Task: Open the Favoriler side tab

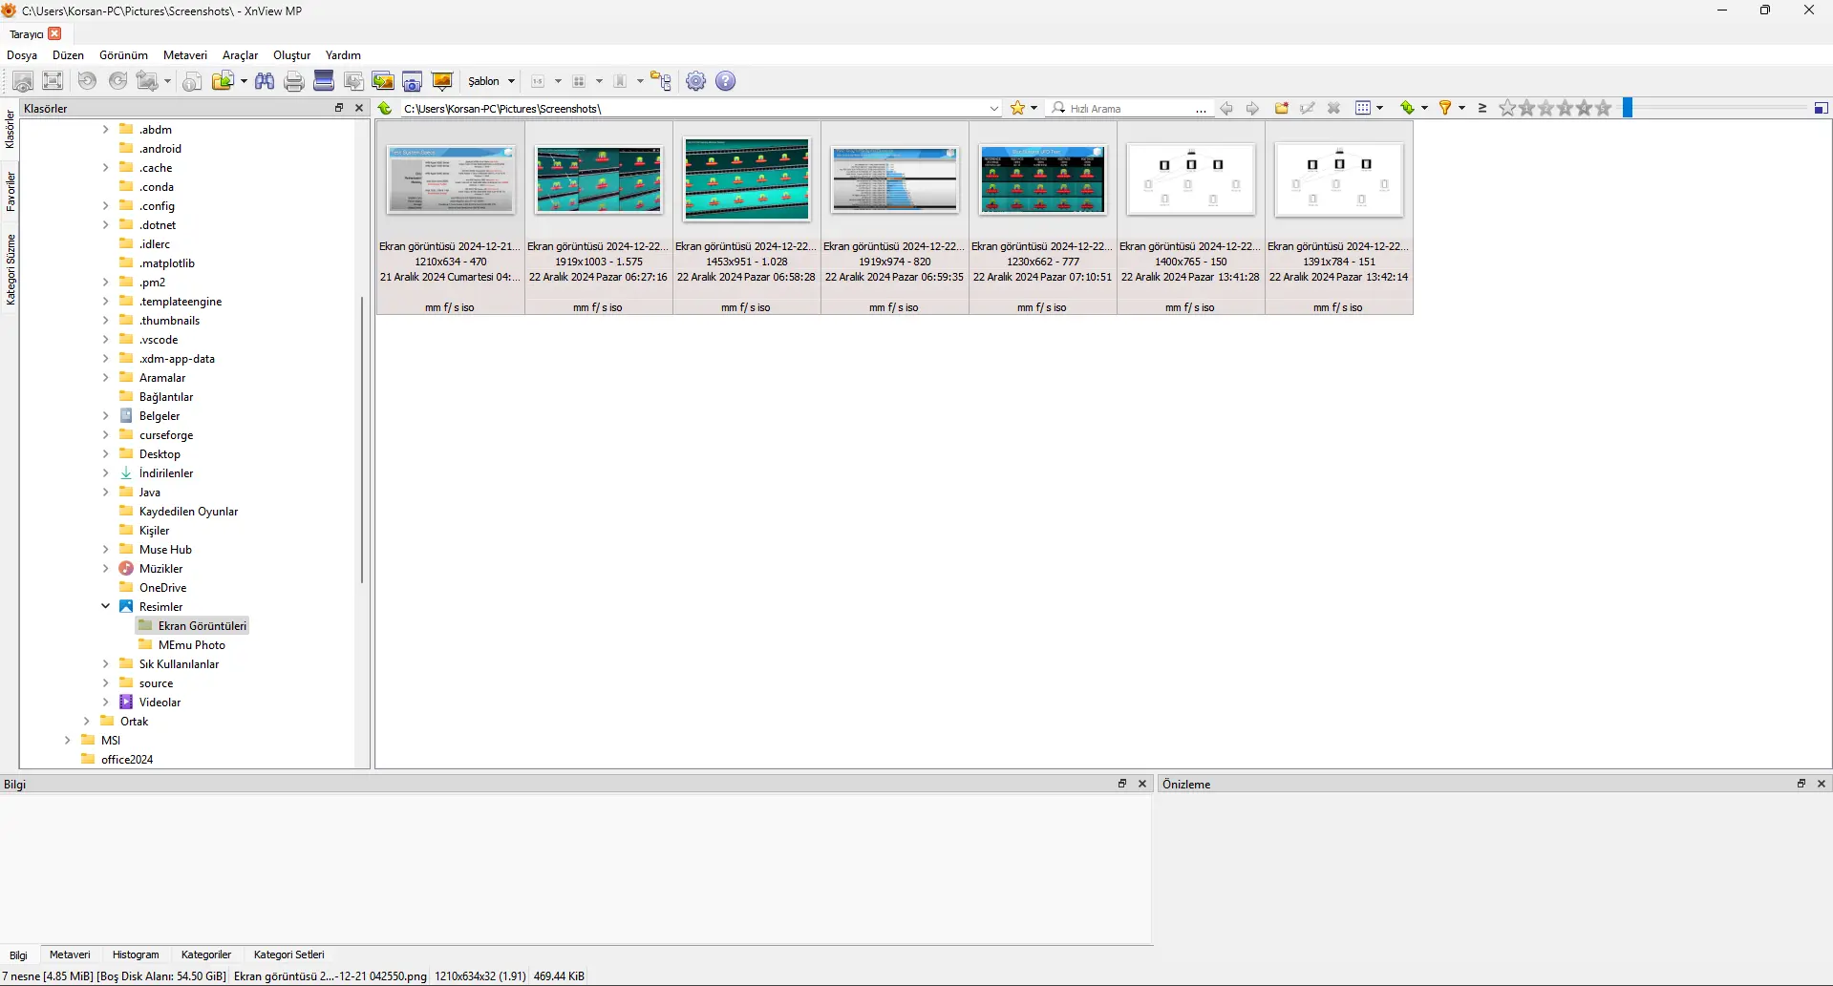Action: (11, 191)
